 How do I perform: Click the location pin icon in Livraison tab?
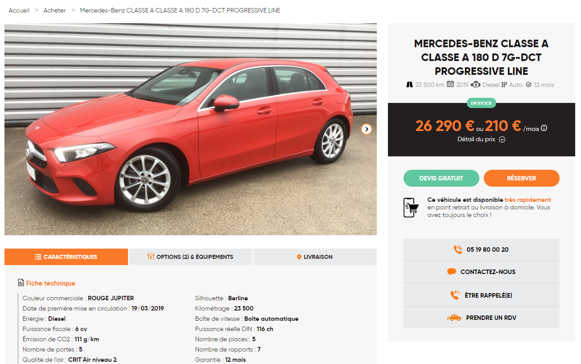coord(299,257)
